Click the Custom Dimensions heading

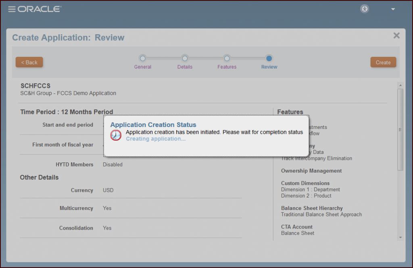click(x=305, y=183)
